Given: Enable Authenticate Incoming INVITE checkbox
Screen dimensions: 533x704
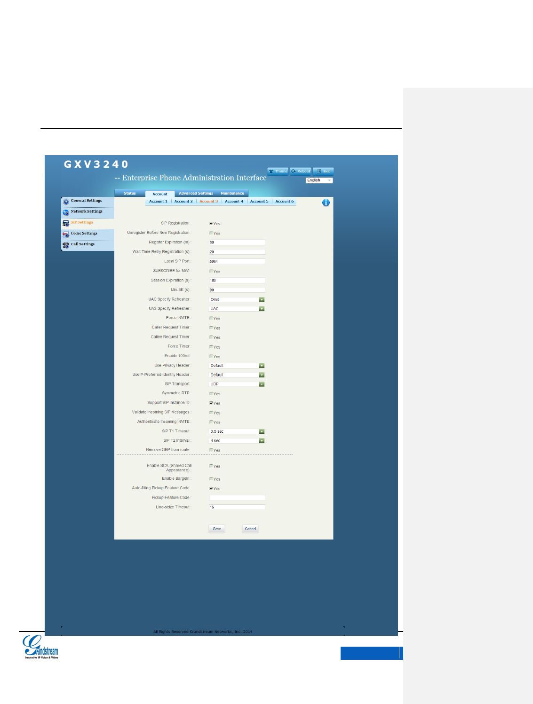Looking at the screenshot, I should pos(211,422).
